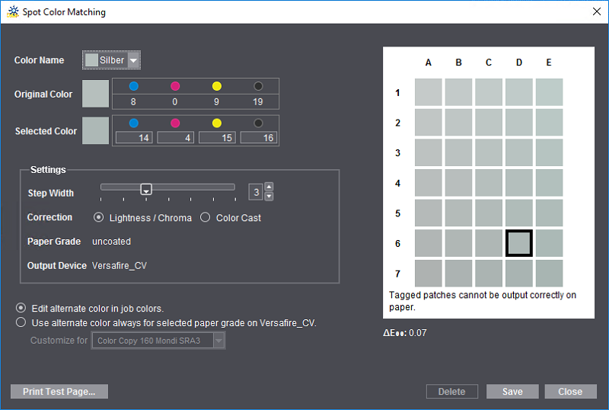Select Color Cast correction option
The image size is (609, 410).
(x=205, y=218)
